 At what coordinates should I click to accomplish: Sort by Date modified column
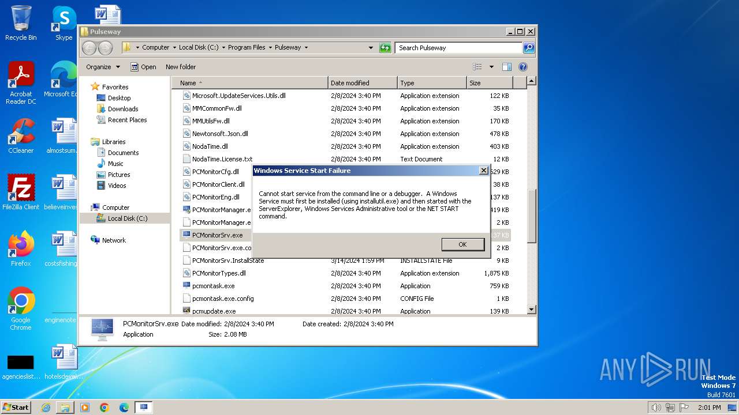point(363,83)
